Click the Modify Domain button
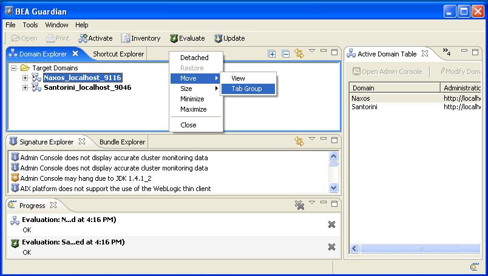Screen dimensions: 488x276 (x=460, y=72)
